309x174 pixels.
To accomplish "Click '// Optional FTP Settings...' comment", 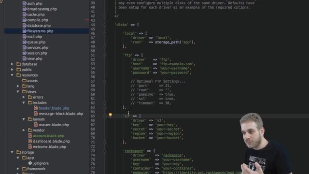I will click(158, 81).
